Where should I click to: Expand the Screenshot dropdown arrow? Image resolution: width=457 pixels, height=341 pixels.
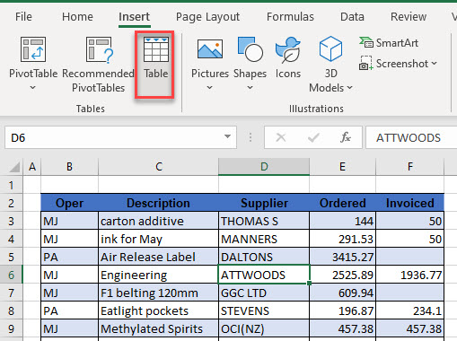[x=434, y=64]
